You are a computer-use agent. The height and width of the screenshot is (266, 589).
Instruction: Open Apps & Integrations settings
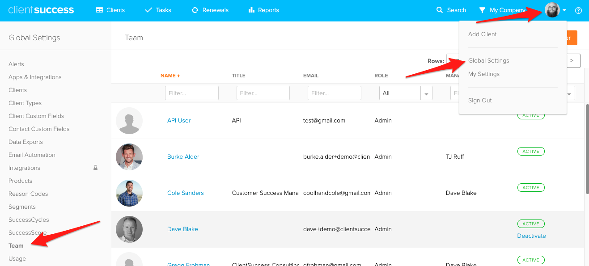[x=35, y=77]
